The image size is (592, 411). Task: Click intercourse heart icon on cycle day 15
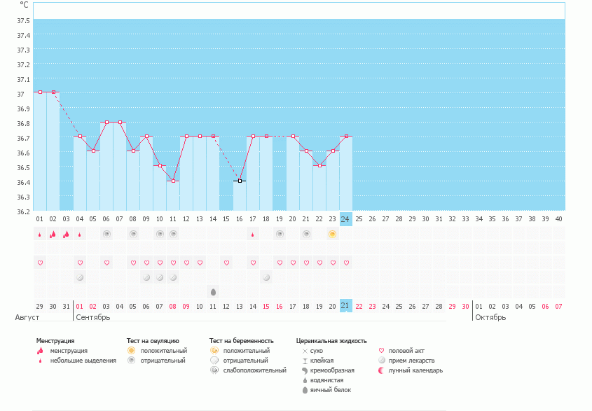226,263
